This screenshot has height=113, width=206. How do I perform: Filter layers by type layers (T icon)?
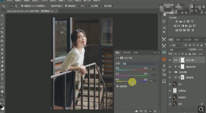[x=194, y=45]
